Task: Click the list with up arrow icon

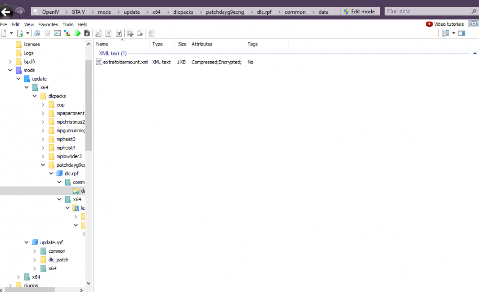Action: pyautogui.click(x=130, y=33)
